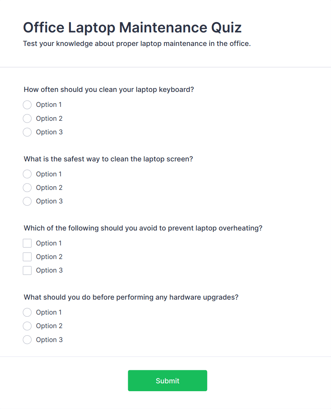This screenshot has height=409, width=331.
Task: Click the hardware upgrades question text
Action: [131, 297]
